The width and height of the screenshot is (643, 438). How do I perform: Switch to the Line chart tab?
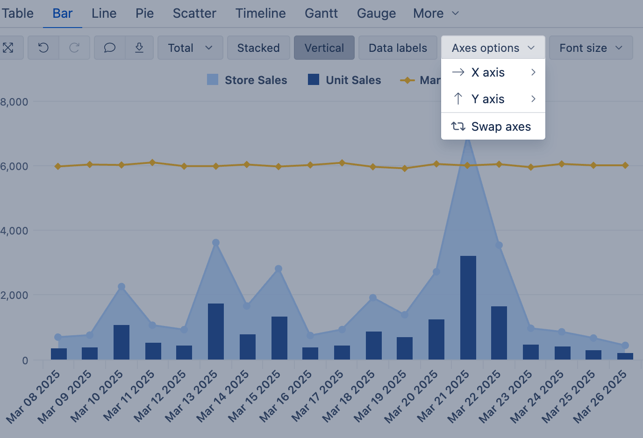[104, 14]
